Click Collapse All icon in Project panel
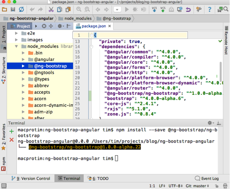Image resolution: width=230 pixels, height=189 pixels. [51, 26]
